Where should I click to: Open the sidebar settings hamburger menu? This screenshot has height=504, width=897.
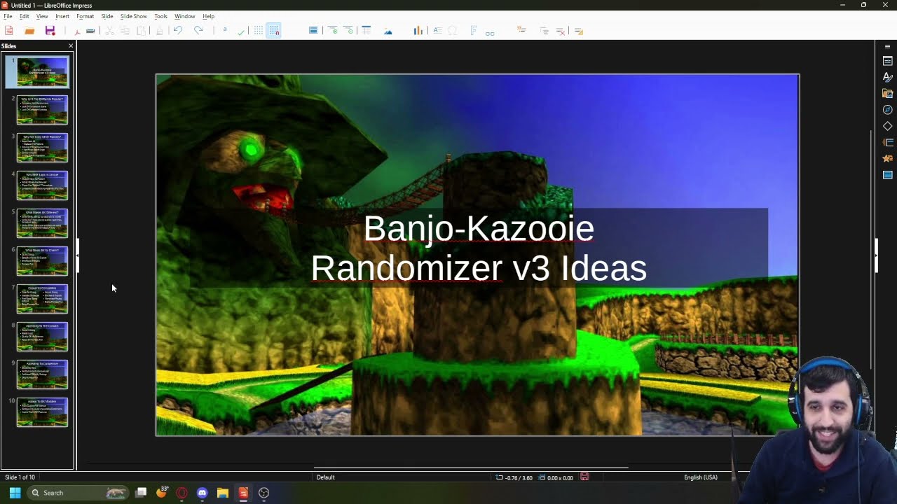[887, 46]
